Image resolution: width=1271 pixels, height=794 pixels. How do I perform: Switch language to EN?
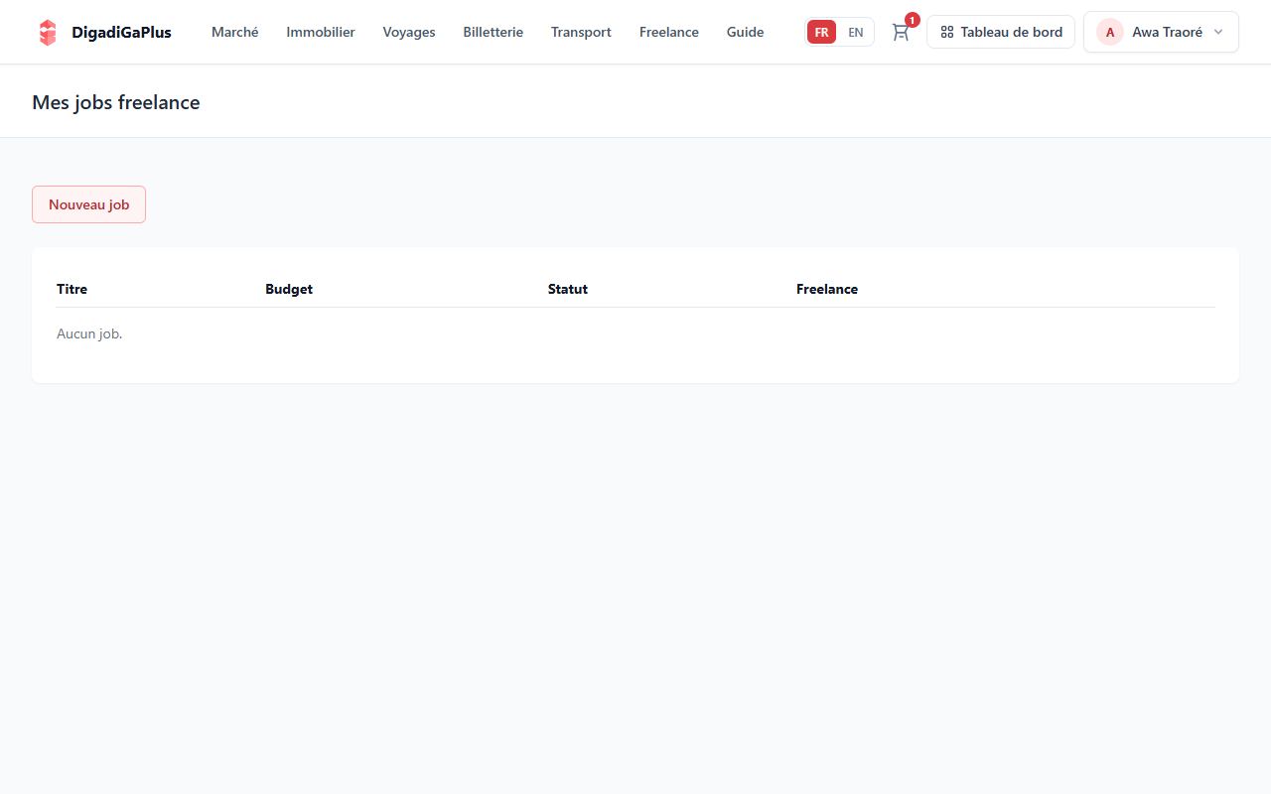[855, 32]
